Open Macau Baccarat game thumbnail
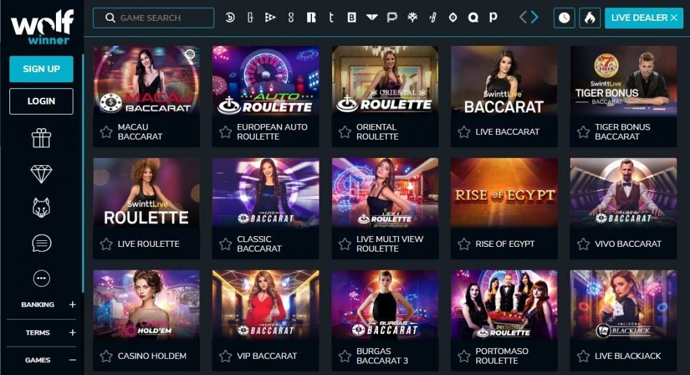Screen dimensions: 690x375 (146, 81)
